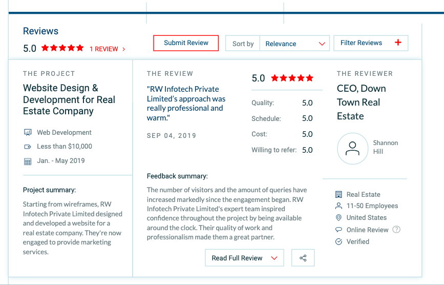The image size is (444, 285).
Task: Click the THE REVIEWER section header
Action: pos(365,74)
